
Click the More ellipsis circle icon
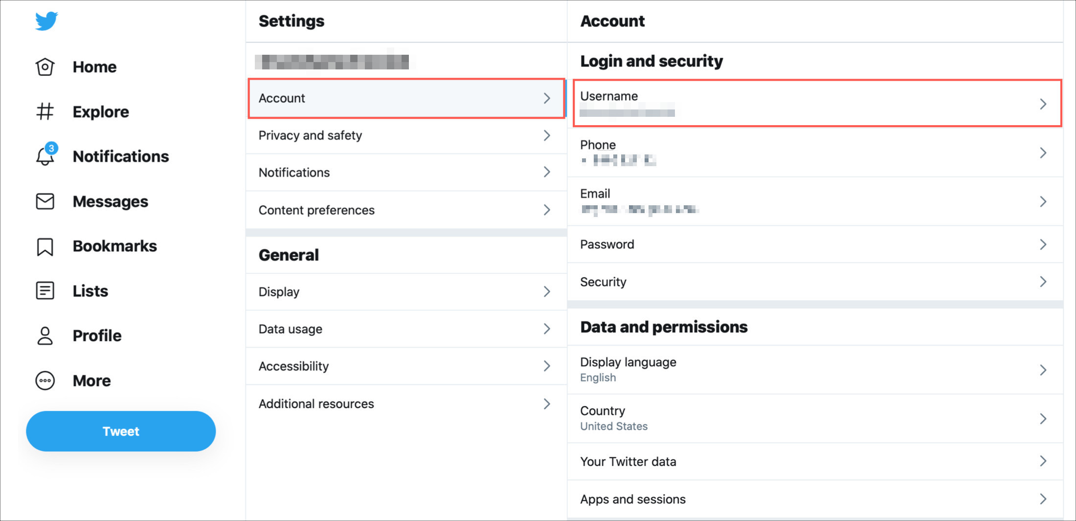(x=45, y=381)
